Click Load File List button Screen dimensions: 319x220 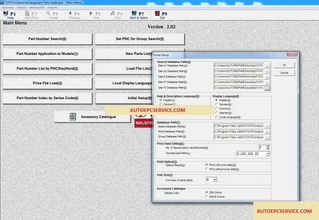click(124, 69)
